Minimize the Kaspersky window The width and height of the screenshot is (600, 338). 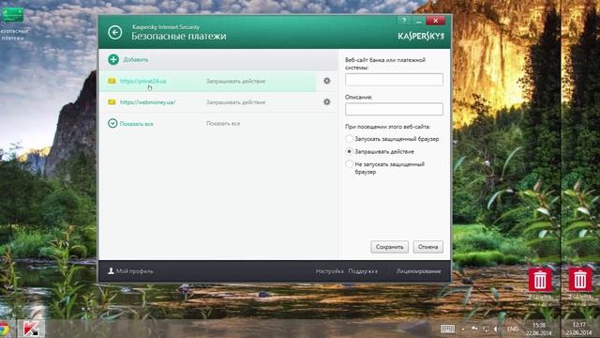[418, 21]
